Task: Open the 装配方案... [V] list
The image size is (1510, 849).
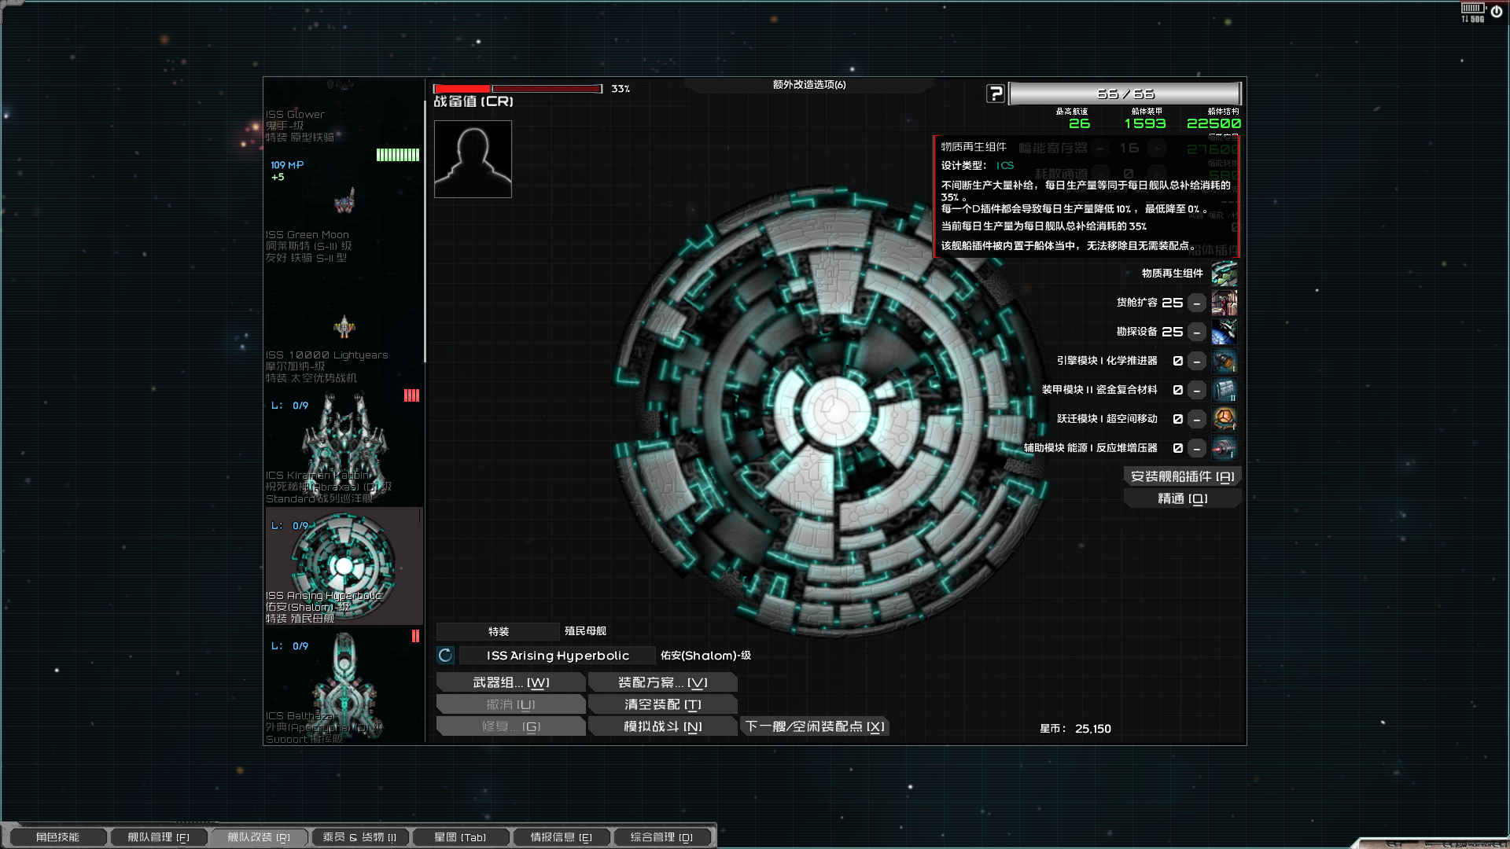Action: pos(662,682)
